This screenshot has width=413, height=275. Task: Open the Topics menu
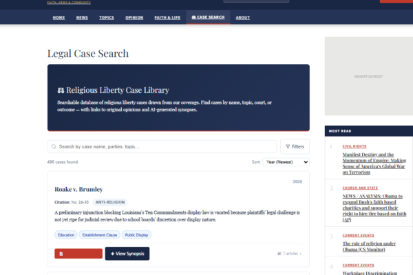[x=107, y=17]
